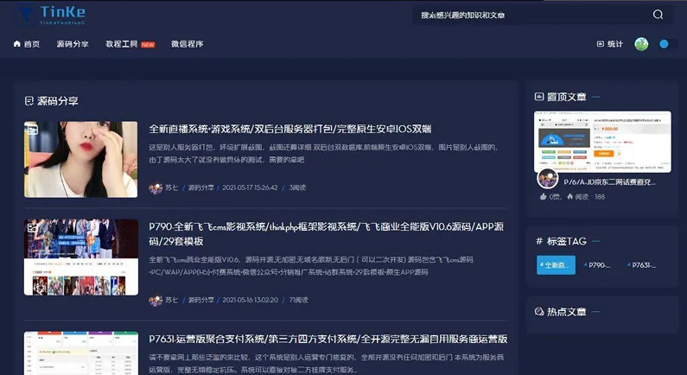The image size is (687, 375).
Task: Click the home icon beside 首页
Action: 17,44
